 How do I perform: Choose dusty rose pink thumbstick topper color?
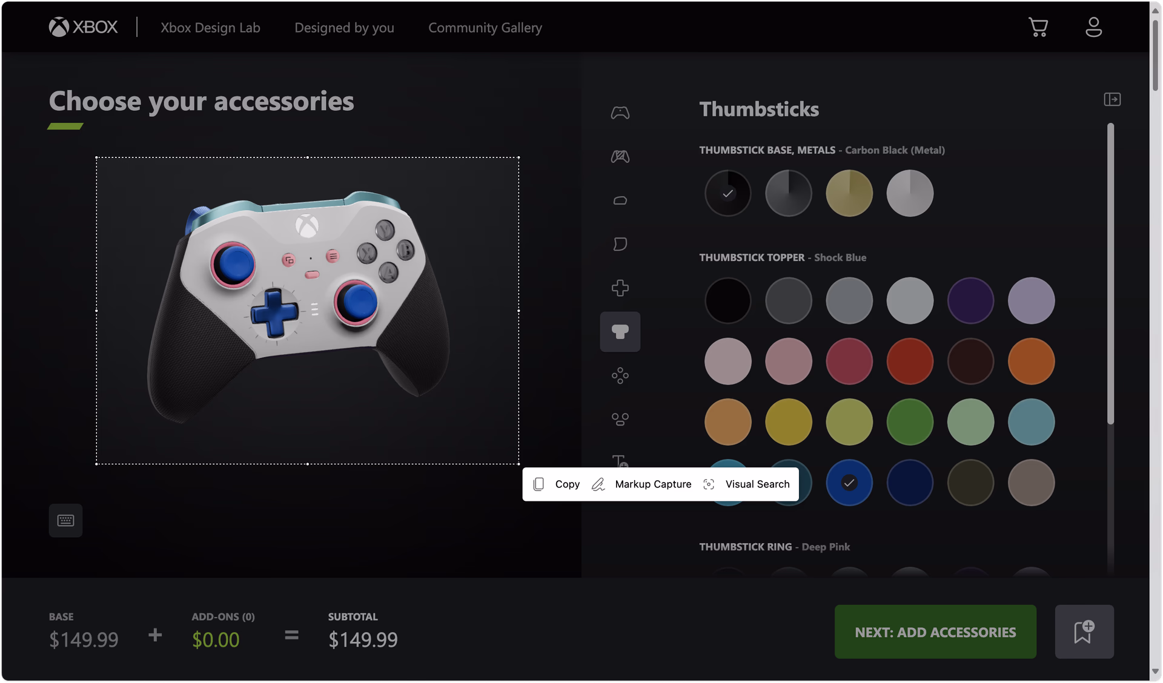(x=789, y=361)
